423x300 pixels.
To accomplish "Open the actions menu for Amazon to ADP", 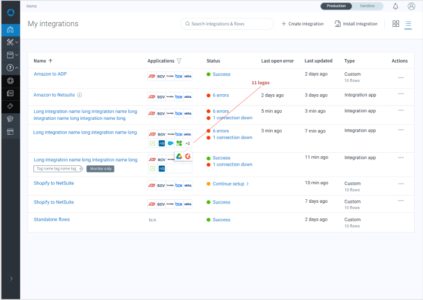I will tap(400, 77).
